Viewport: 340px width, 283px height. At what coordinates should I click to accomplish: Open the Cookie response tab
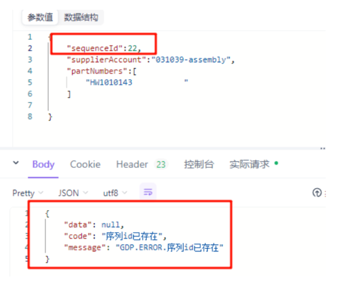pyautogui.click(x=85, y=165)
